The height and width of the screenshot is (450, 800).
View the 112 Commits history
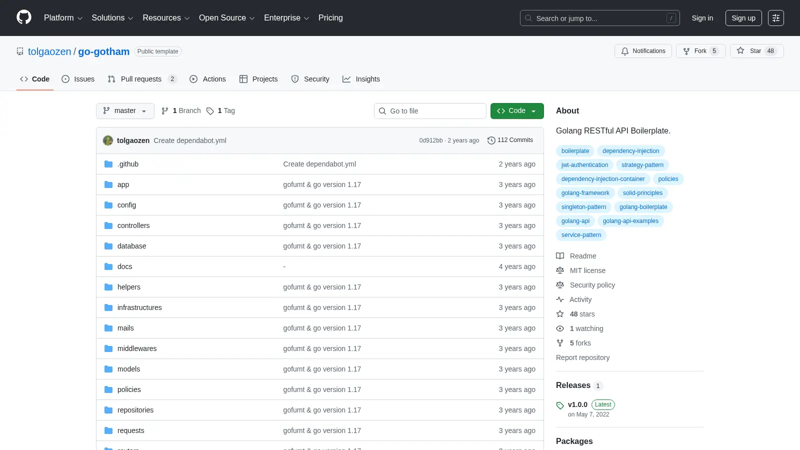510,140
